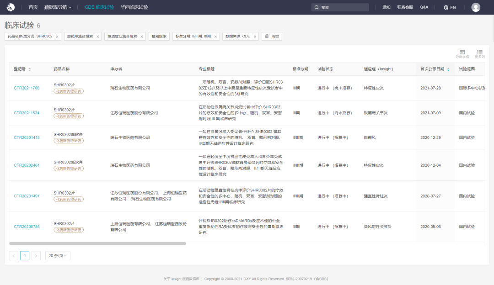Click 银屑病关节炎 indication cell
Screen dimensions: 494x285
[x=376, y=113]
